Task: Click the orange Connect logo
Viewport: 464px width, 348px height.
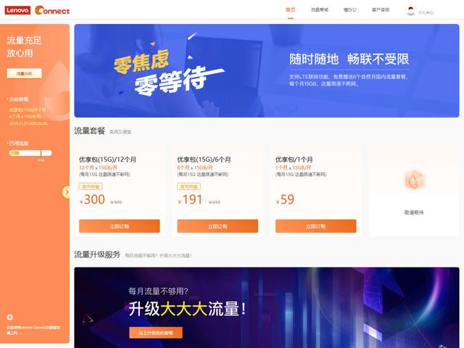Action: click(x=52, y=10)
